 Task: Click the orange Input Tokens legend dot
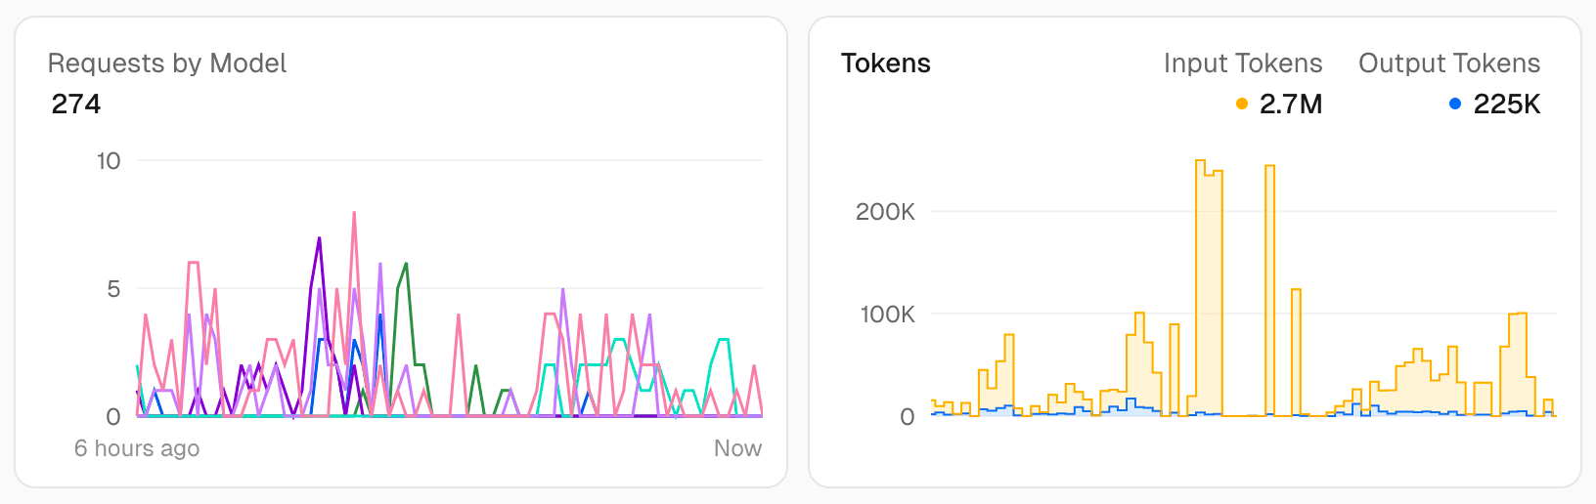[1242, 104]
